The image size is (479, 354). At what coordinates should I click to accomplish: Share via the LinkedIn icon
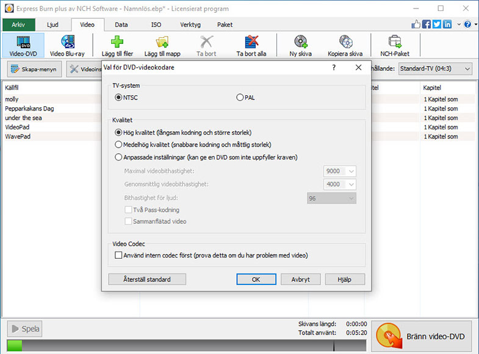pos(447,24)
